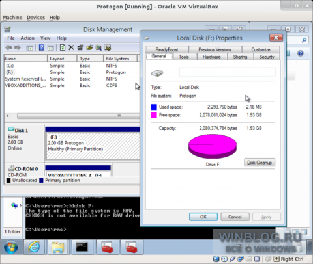The width and height of the screenshot is (313, 264).
Task: Click the second red toolbox taskbar icon
Action: pos(131,247)
